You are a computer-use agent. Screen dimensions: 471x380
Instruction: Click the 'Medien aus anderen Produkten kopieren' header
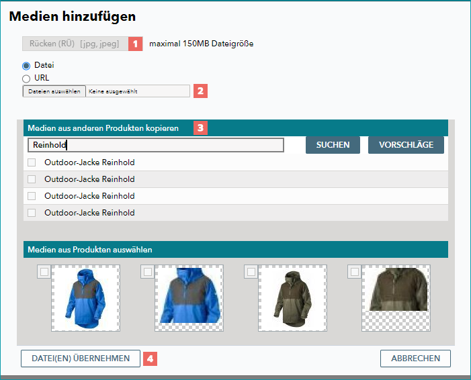coord(236,128)
